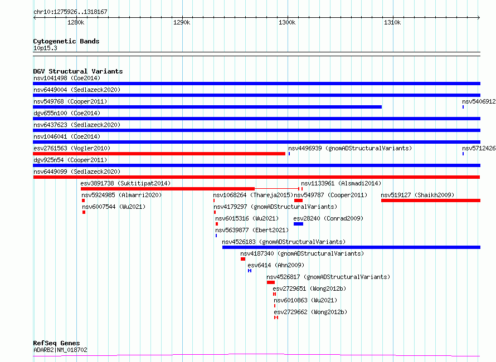This screenshot has width=496, height=362.
Task: Click the DGV Structural Variants track heading
Action: tap(78, 71)
